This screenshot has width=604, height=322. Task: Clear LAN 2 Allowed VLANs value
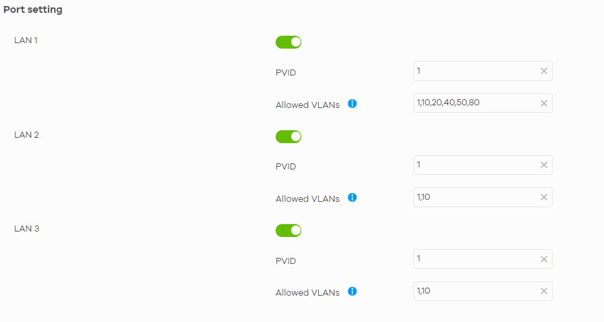(x=544, y=197)
